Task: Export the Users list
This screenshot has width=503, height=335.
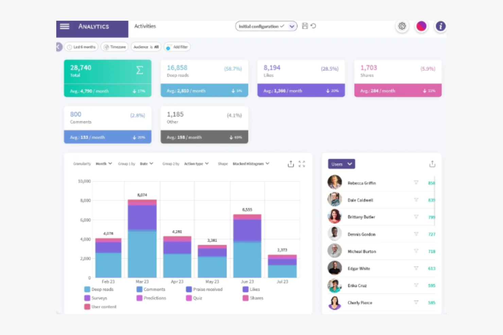Action: [432, 164]
